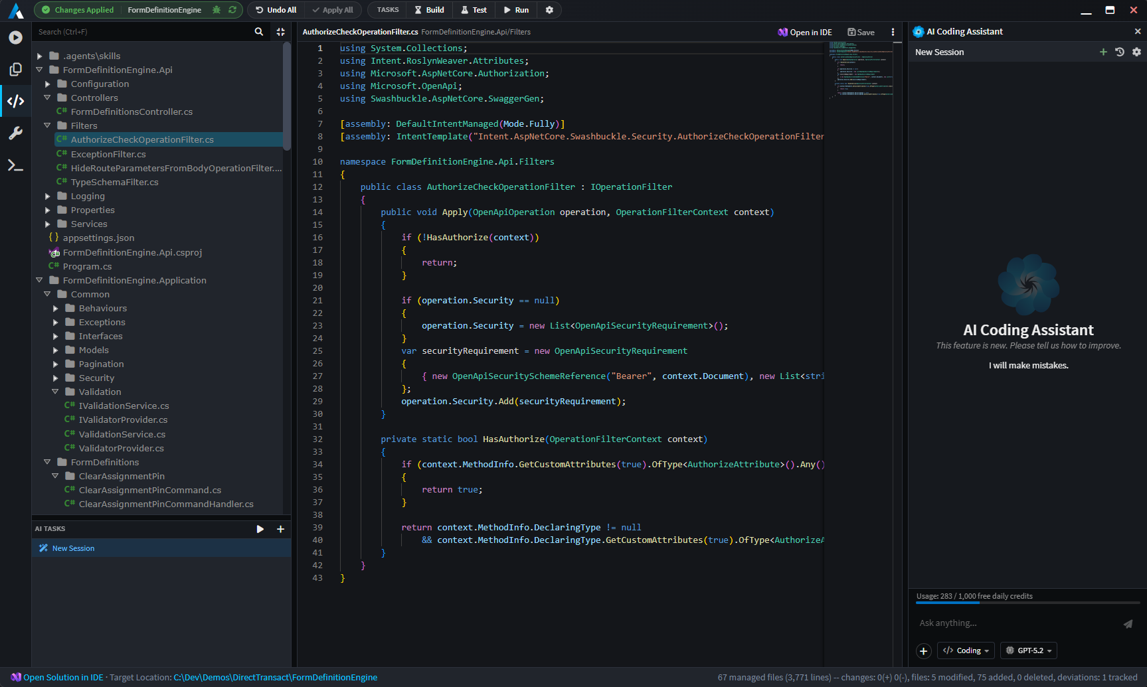1147x687 pixels.
Task: Open AI Coding Assistant settings gear
Action: click(1136, 52)
